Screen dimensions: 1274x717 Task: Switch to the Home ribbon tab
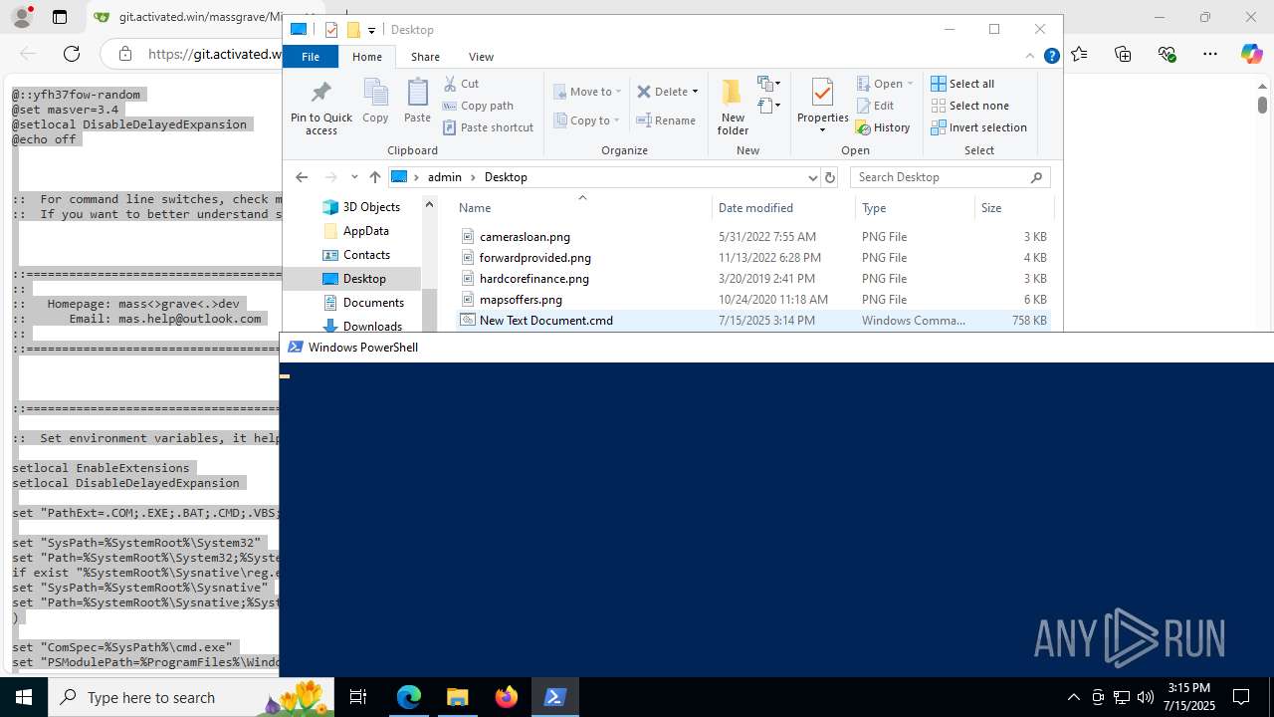tap(366, 57)
